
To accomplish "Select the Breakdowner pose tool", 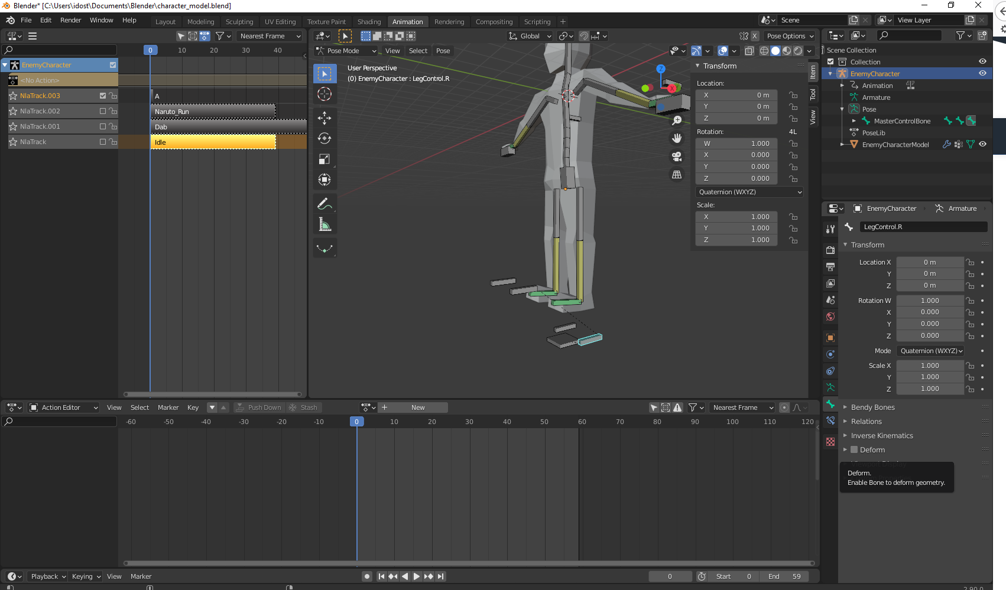I will click(324, 249).
